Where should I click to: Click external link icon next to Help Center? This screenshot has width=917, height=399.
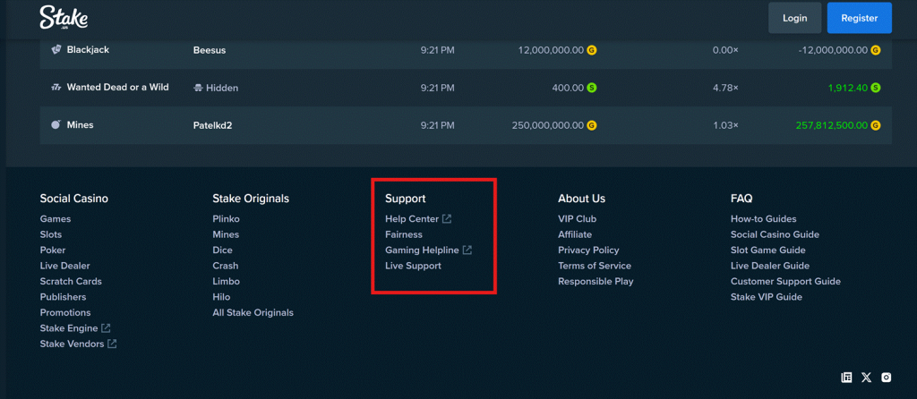coord(447,218)
